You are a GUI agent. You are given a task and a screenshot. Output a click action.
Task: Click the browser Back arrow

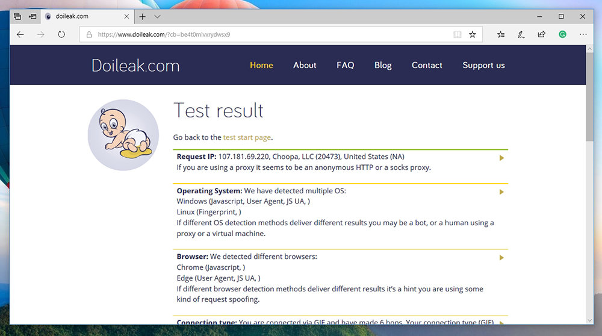point(20,34)
